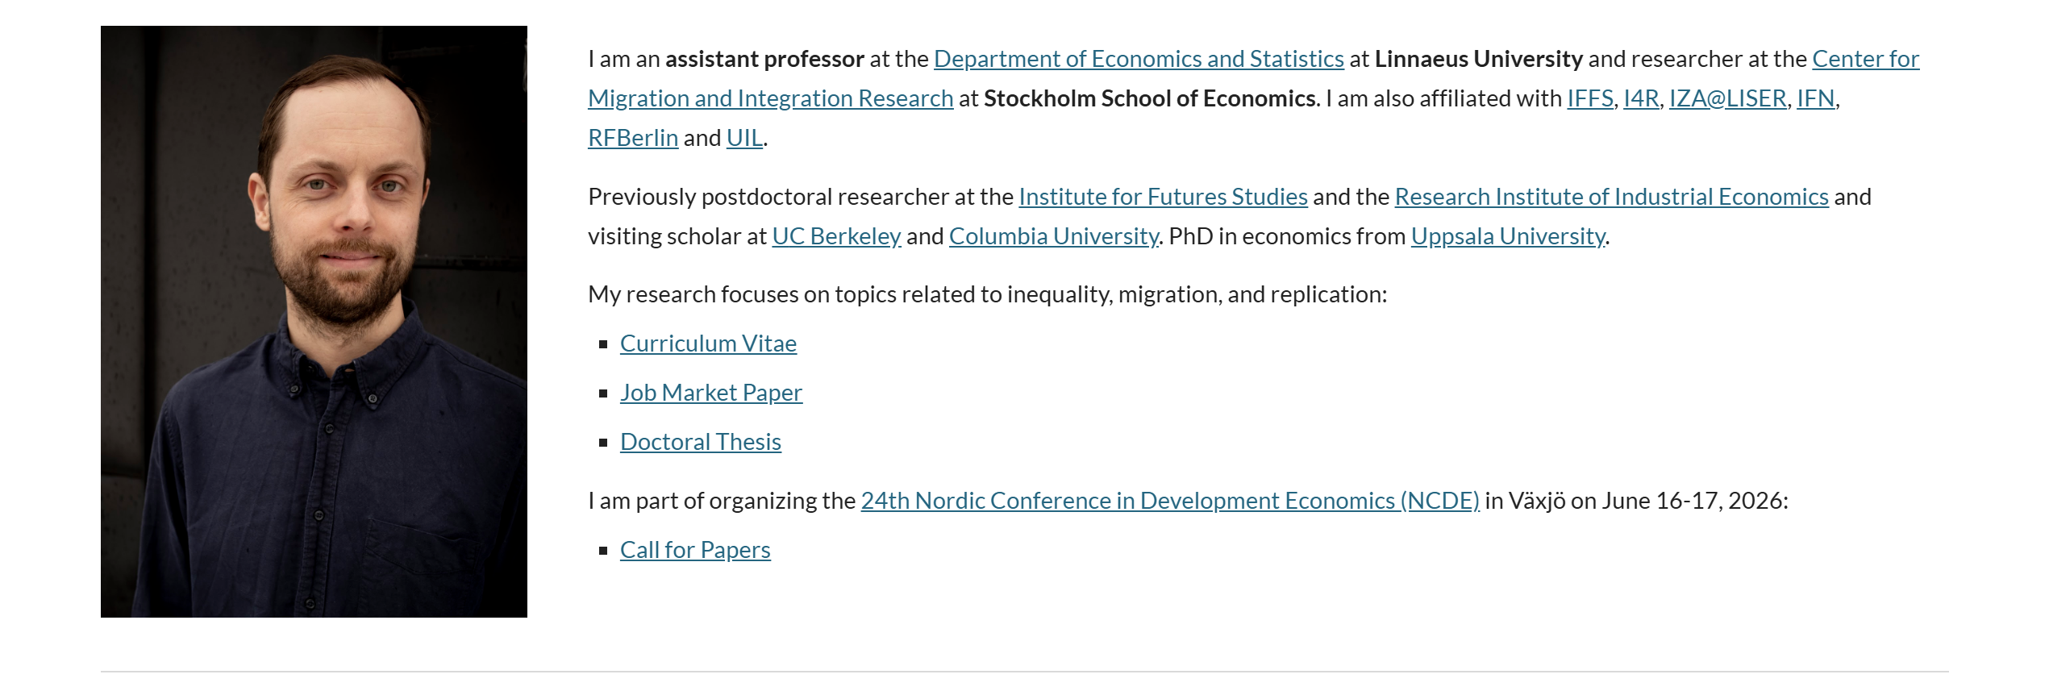The width and height of the screenshot is (2049, 691).
Task: View the Job Market Paper
Action: (x=710, y=393)
